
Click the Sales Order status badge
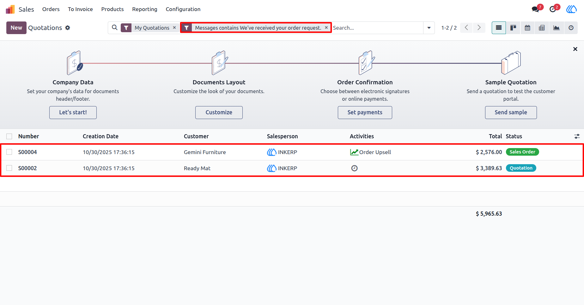click(522, 152)
